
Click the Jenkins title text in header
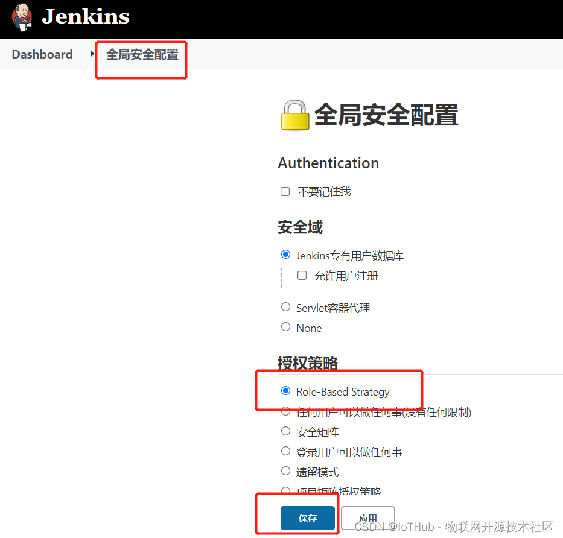(86, 16)
